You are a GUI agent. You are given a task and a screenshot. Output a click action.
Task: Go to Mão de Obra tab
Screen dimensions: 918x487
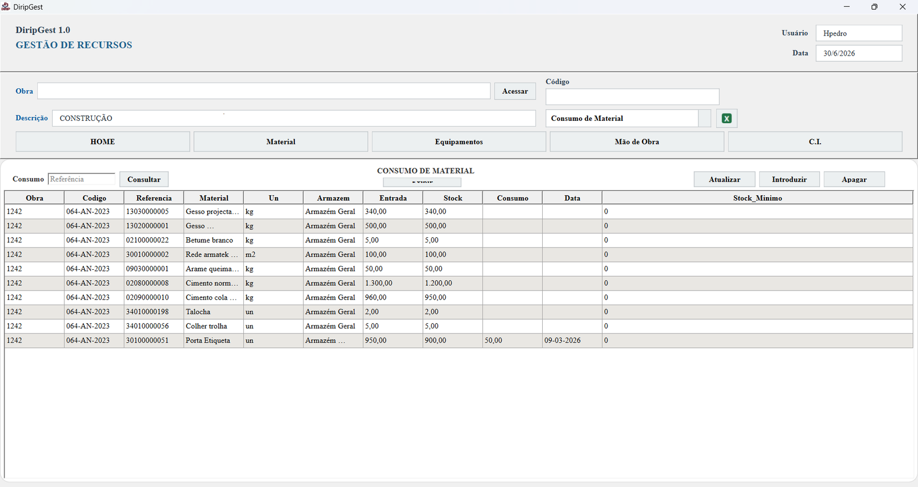637,142
